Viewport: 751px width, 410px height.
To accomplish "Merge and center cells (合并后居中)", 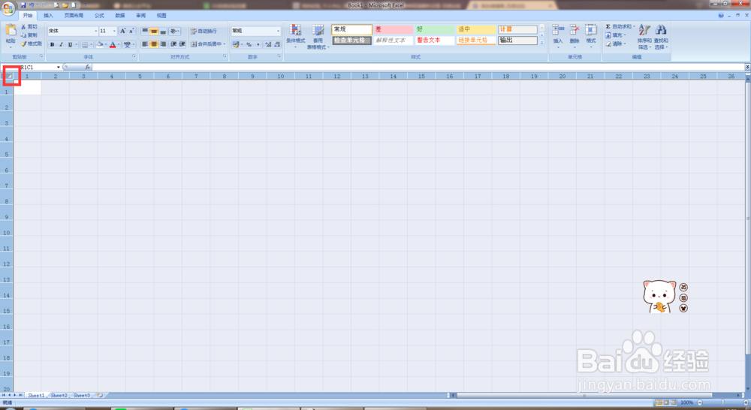I will (x=208, y=44).
